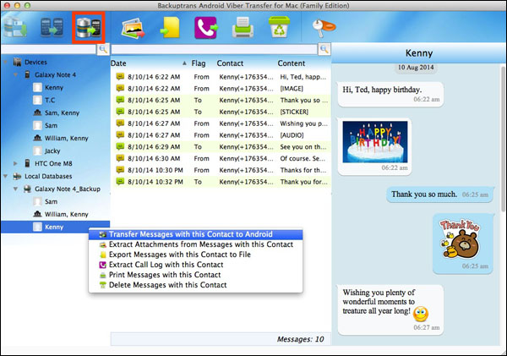The width and height of the screenshot is (507, 356).
Task: Select the Galaxy Note 4_Backup database
Action: click(x=68, y=189)
